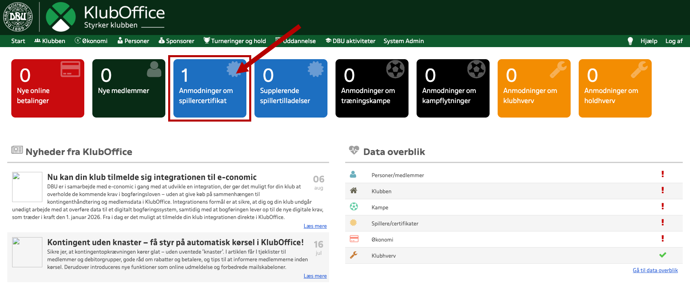Viewport: 690px width, 283px height.
Task: Open the Turneringer og hold menu
Action: click(235, 41)
